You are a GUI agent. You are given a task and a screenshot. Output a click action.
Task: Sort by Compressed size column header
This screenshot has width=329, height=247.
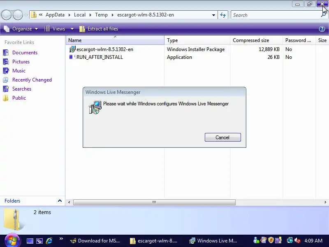[x=256, y=40]
